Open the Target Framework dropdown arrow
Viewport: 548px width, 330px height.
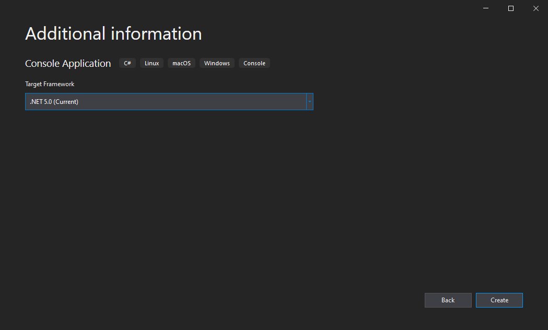tap(310, 102)
